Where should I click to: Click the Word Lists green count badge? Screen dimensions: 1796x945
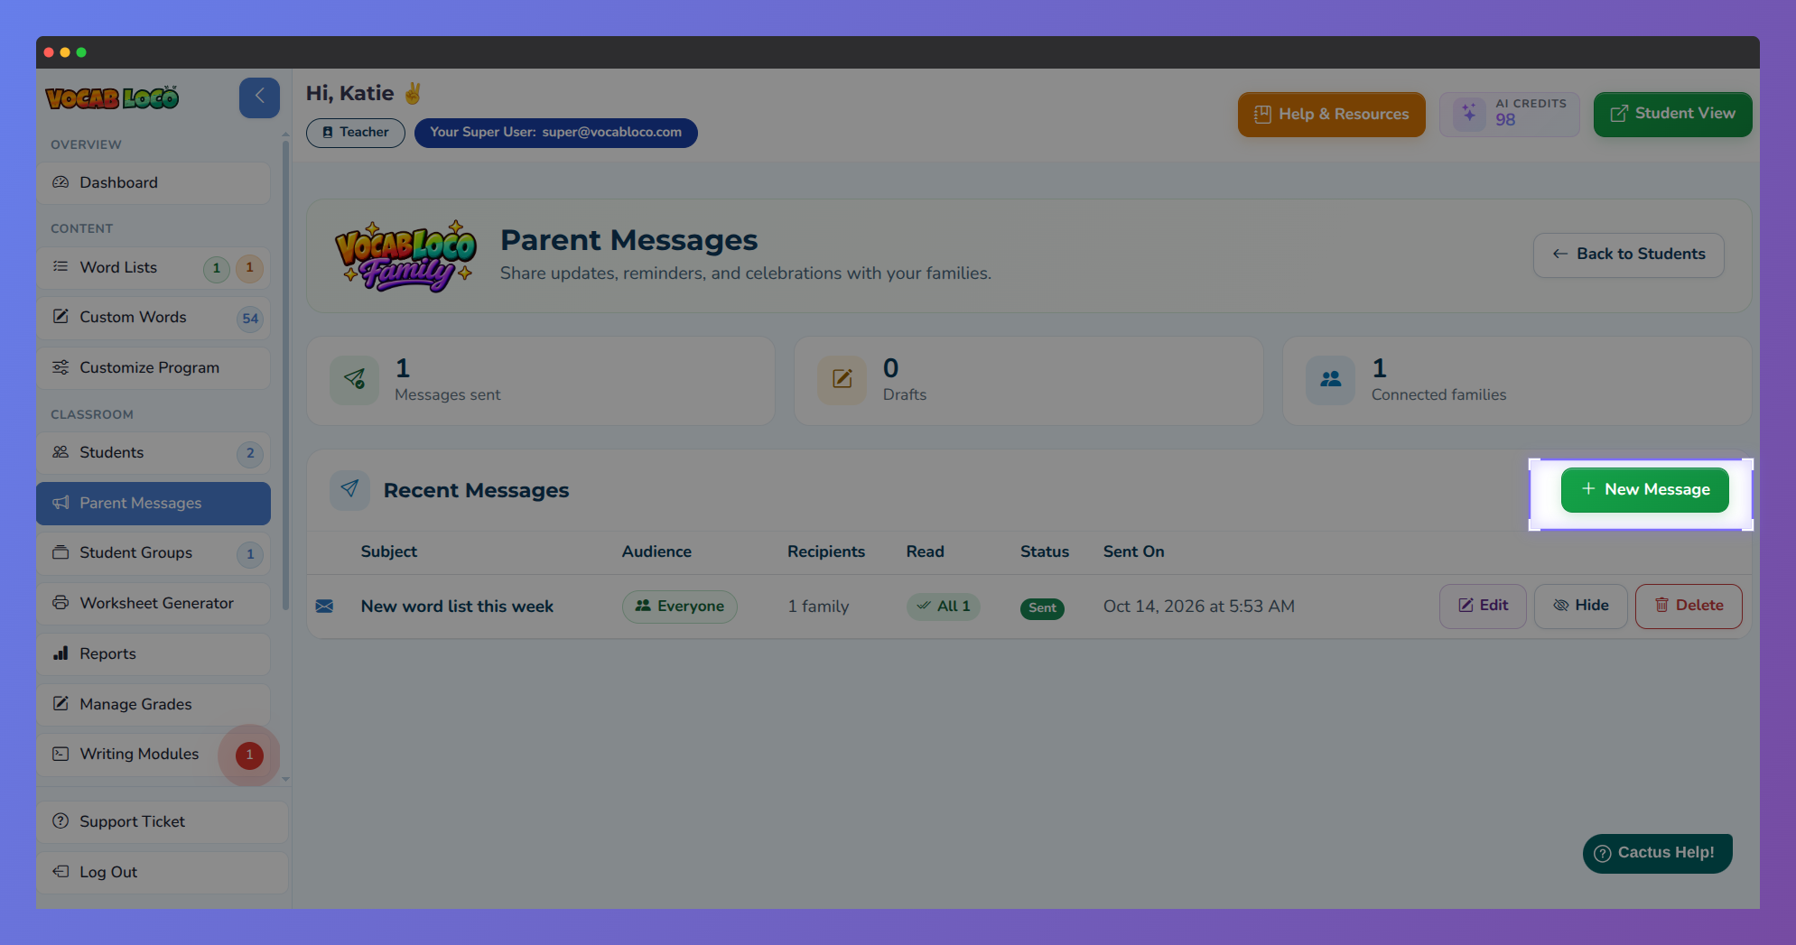217,269
